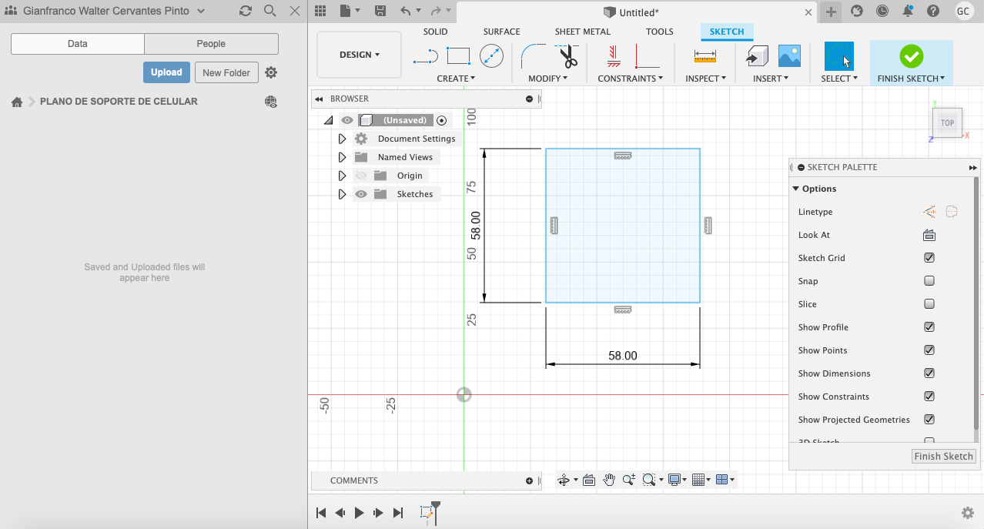
Task: Switch to the People tab
Action: 211,44
